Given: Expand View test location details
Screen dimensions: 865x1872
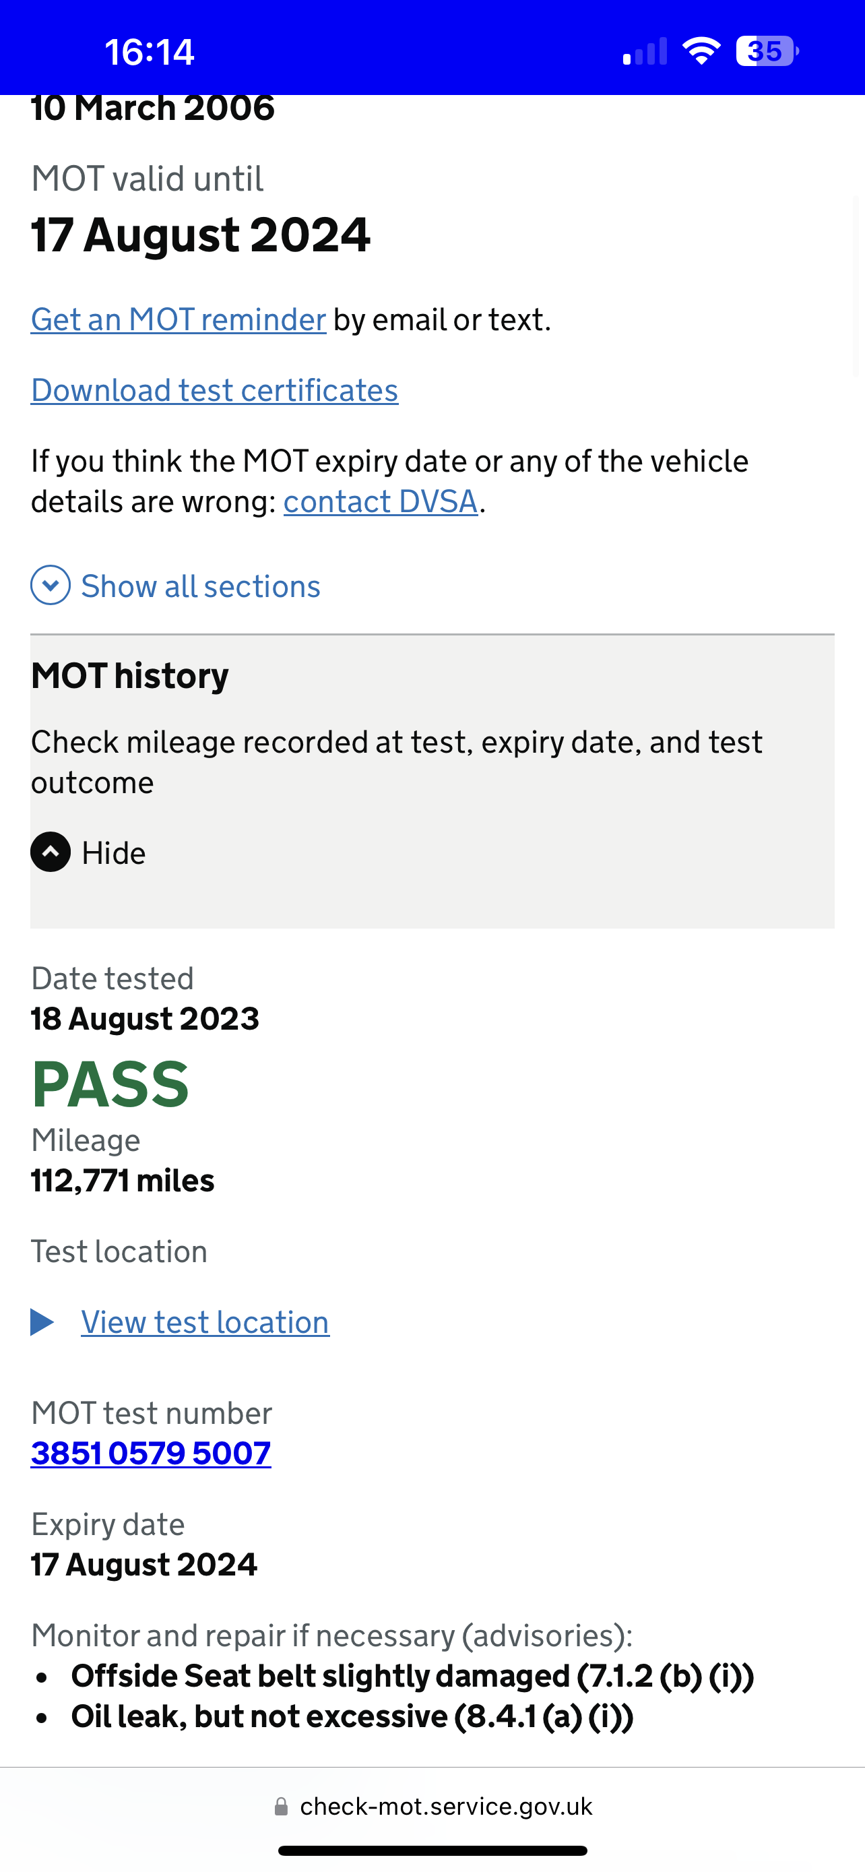Looking at the screenshot, I should [x=205, y=1322].
